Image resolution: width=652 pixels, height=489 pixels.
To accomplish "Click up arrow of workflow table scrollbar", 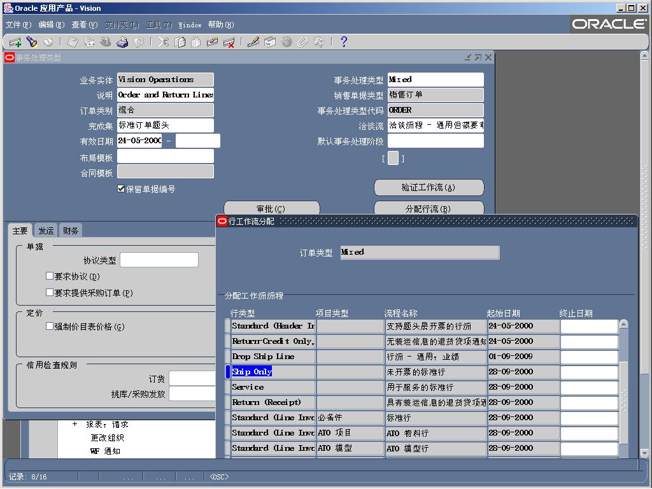I will [x=623, y=324].
